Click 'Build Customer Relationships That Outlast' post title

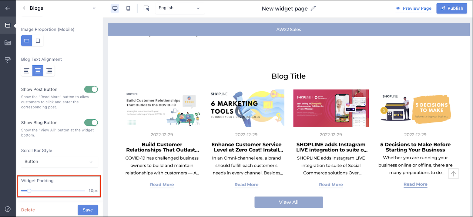point(162,147)
